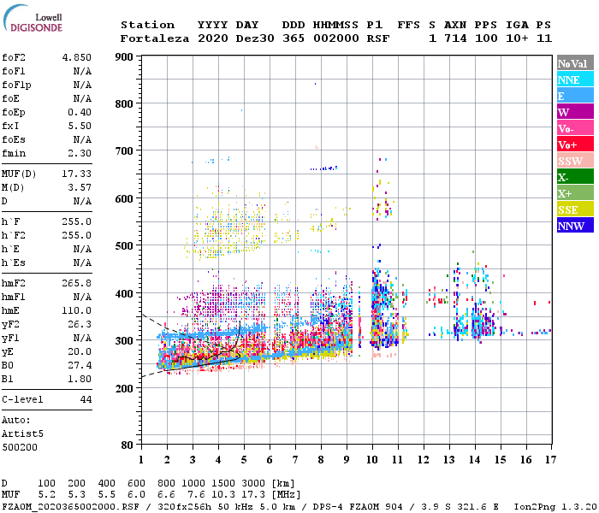Click the FZA0M_2020365002000.RSF file name
Screen dimensions: 599x513
tap(70, 507)
